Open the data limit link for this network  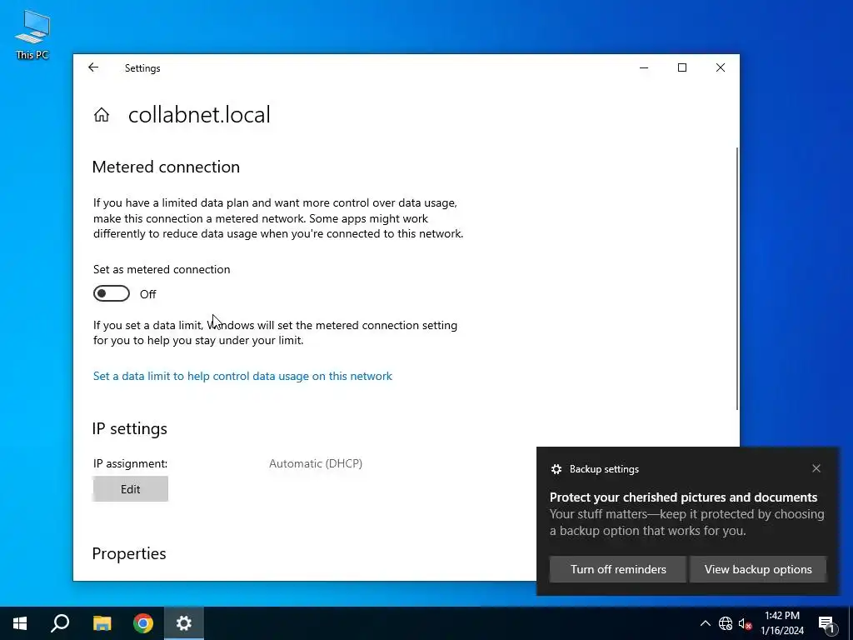pos(242,376)
